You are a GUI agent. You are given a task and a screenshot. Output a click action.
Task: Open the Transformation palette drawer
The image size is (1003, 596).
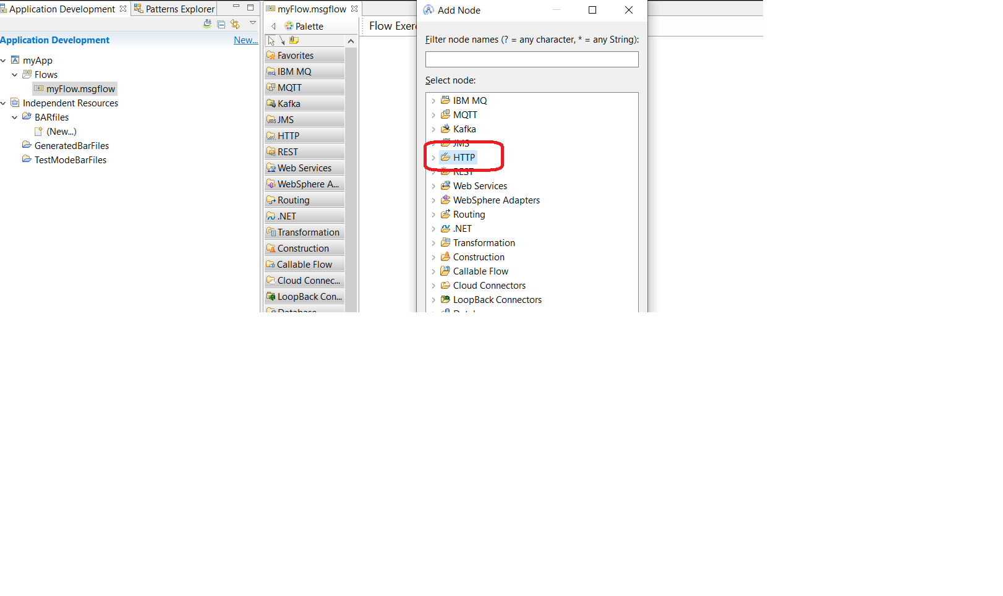[x=304, y=232]
